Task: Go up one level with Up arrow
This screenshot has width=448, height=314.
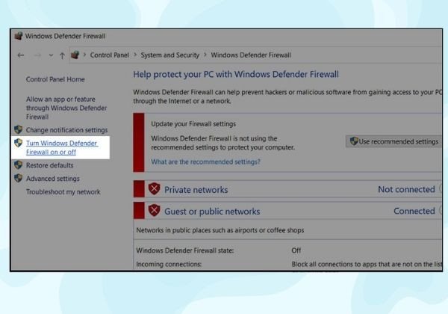Action: [x=62, y=55]
